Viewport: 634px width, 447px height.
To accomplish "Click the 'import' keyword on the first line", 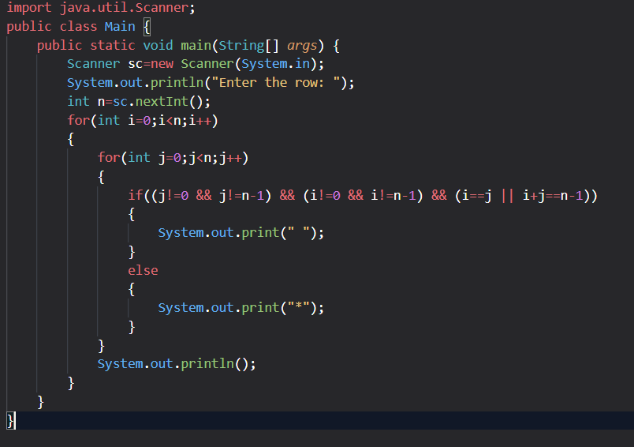I will click(28, 8).
